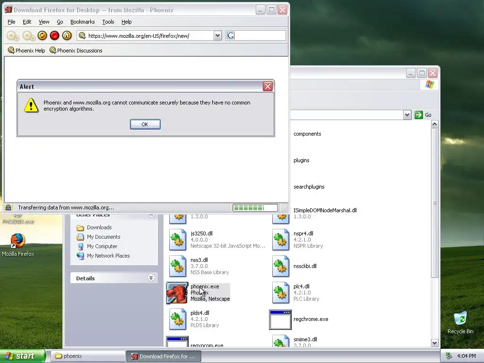Click the Go button in Explorer
Image resolution: width=484 pixels, height=363 pixels.
point(423,115)
